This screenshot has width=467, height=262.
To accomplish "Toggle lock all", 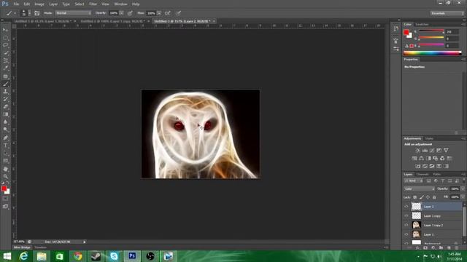I will (434, 197).
